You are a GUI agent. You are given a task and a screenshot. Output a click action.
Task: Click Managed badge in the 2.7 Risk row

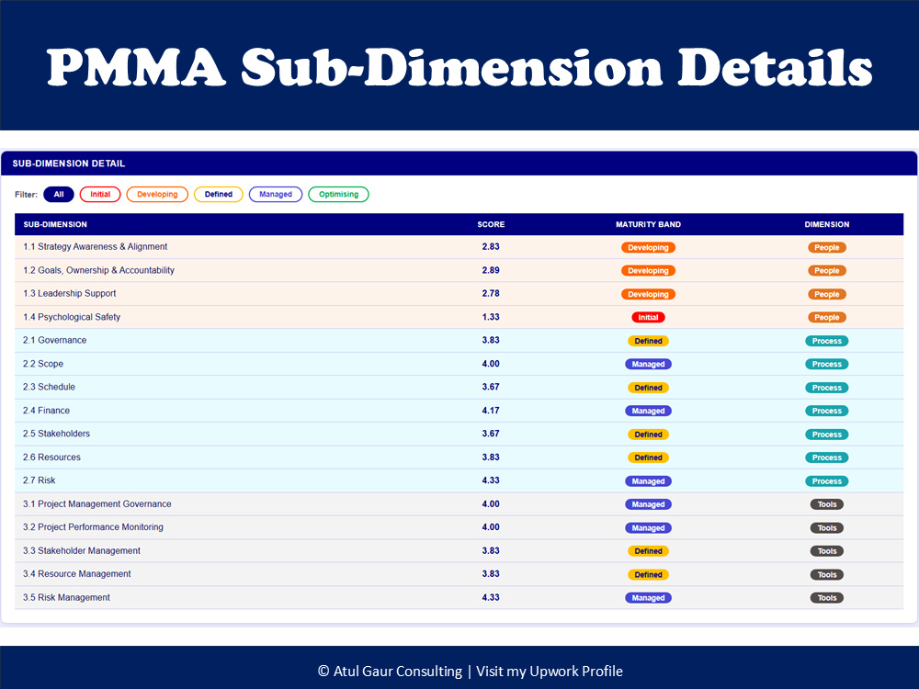tap(648, 481)
